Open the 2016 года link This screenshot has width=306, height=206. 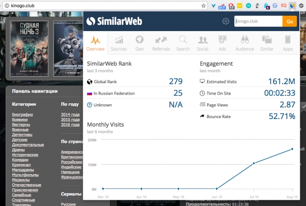tap(70, 125)
